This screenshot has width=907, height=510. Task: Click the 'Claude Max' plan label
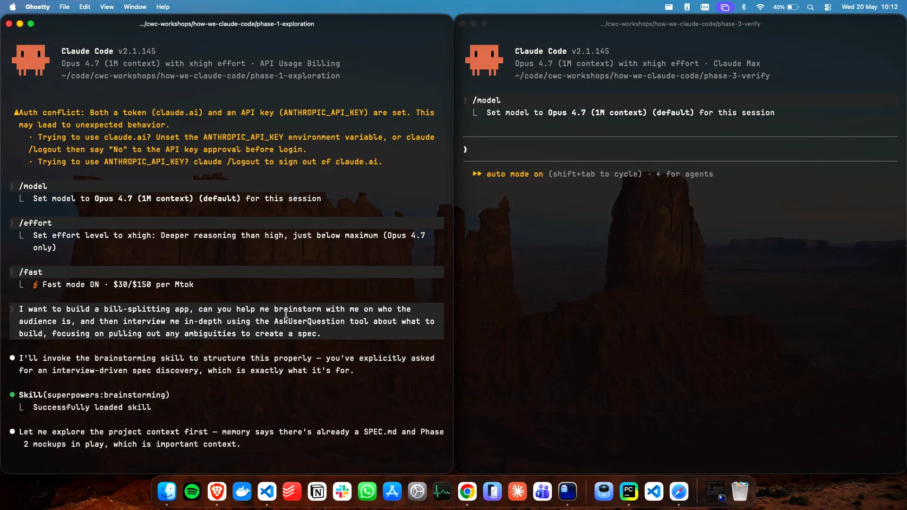tap(736, 63)
